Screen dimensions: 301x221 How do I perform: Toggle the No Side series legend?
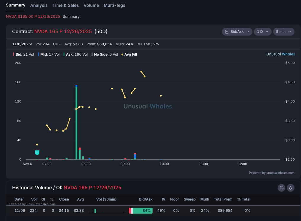pyautogui.click(x=105, y=55)
